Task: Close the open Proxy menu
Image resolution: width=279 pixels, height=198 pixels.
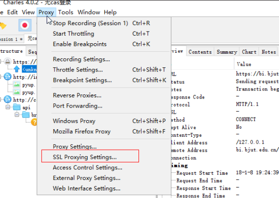Action: click(46, 12)
